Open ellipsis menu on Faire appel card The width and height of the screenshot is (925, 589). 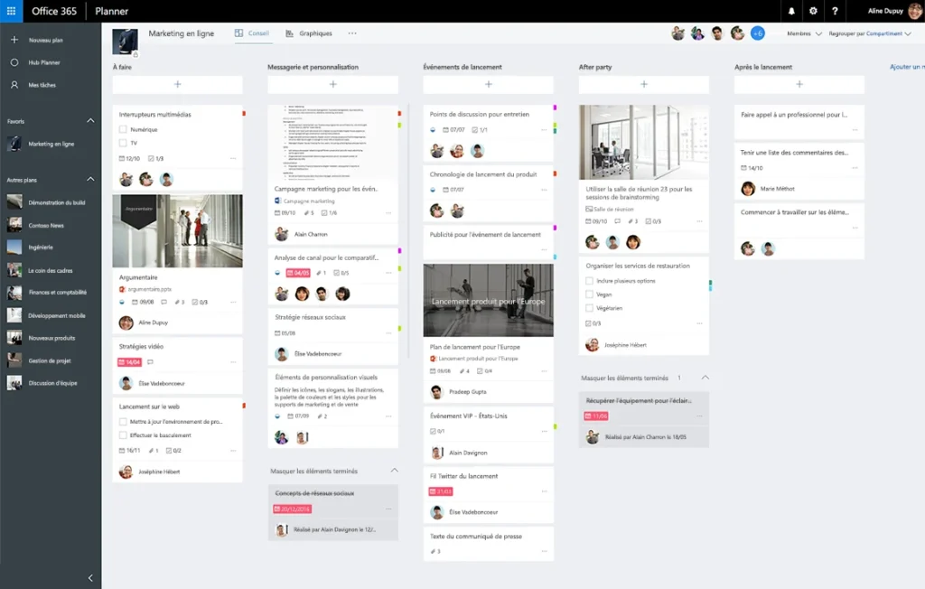tap(855, 130)
